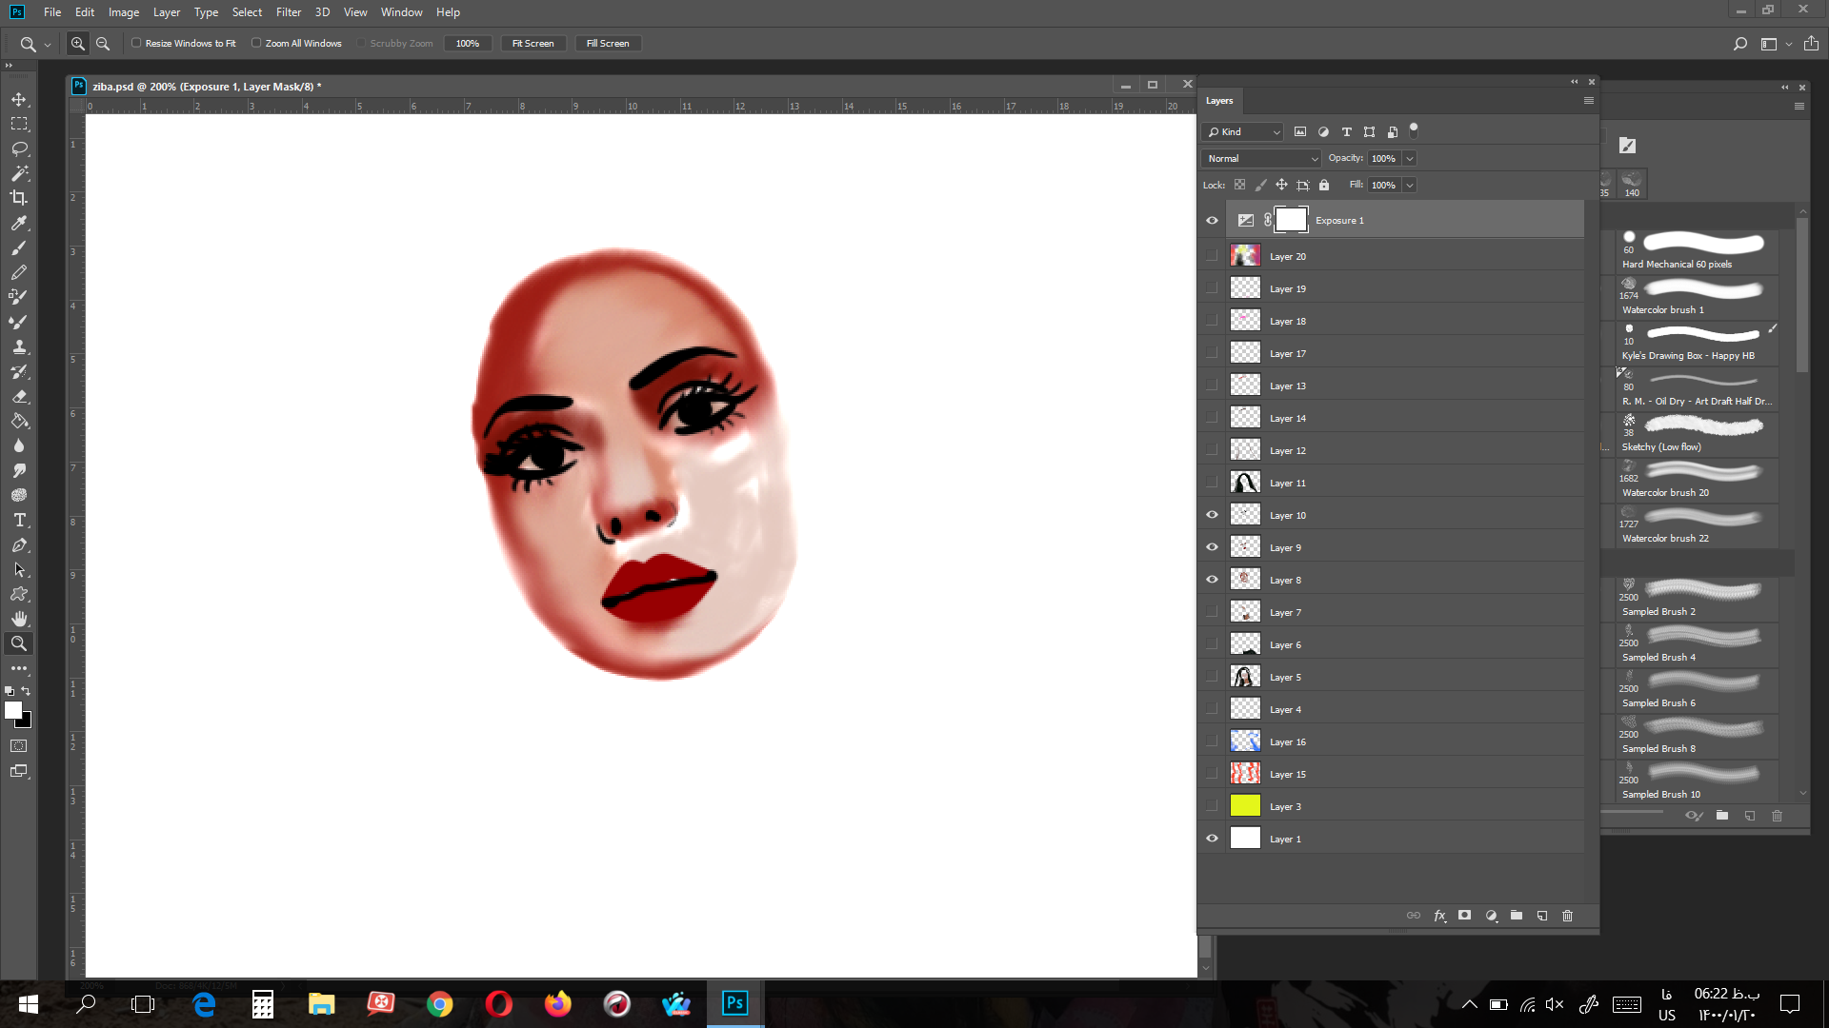Image resolution: width=1829 pixels, height=1028 pixels.
Task: Open the Layer menu
Action: [x=167, y=12]
